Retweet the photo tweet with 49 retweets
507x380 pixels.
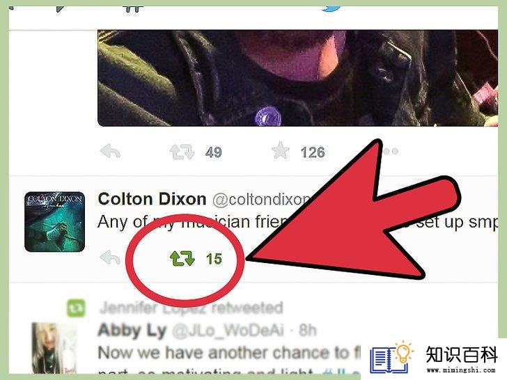click(182, 152)
